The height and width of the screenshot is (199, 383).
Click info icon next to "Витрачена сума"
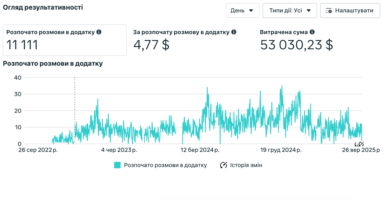pyautogui.click(x=312, y=32)
